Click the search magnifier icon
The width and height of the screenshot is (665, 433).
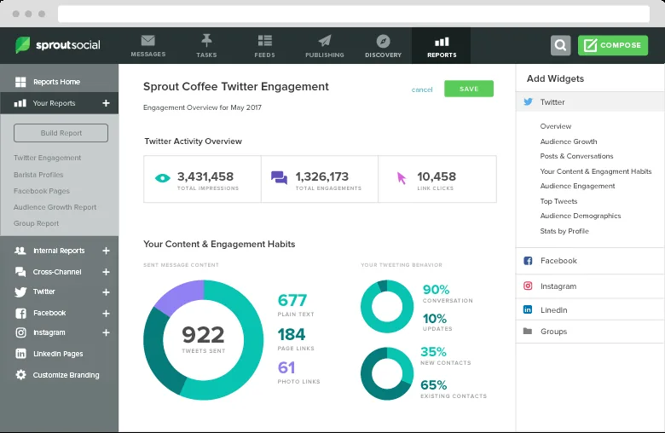click(560, 45)
